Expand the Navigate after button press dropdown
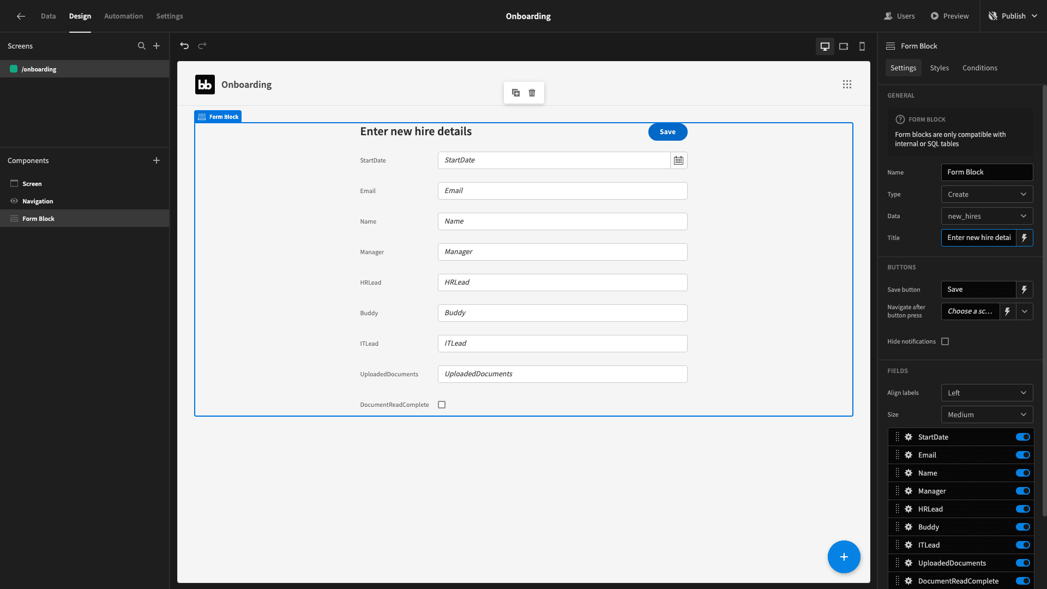The image size is (1047, 589). click(1025, 311)
